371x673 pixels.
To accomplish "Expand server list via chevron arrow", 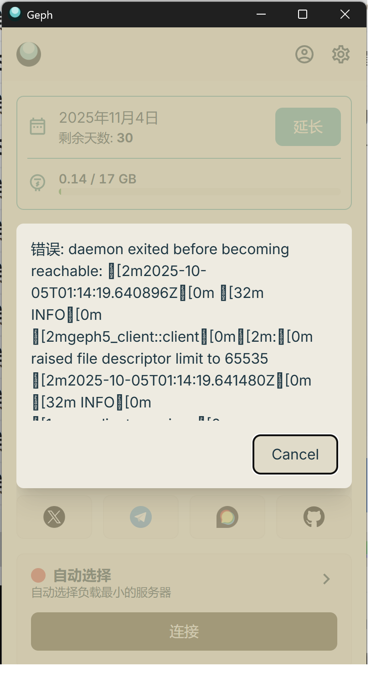I will pos(326,579).
